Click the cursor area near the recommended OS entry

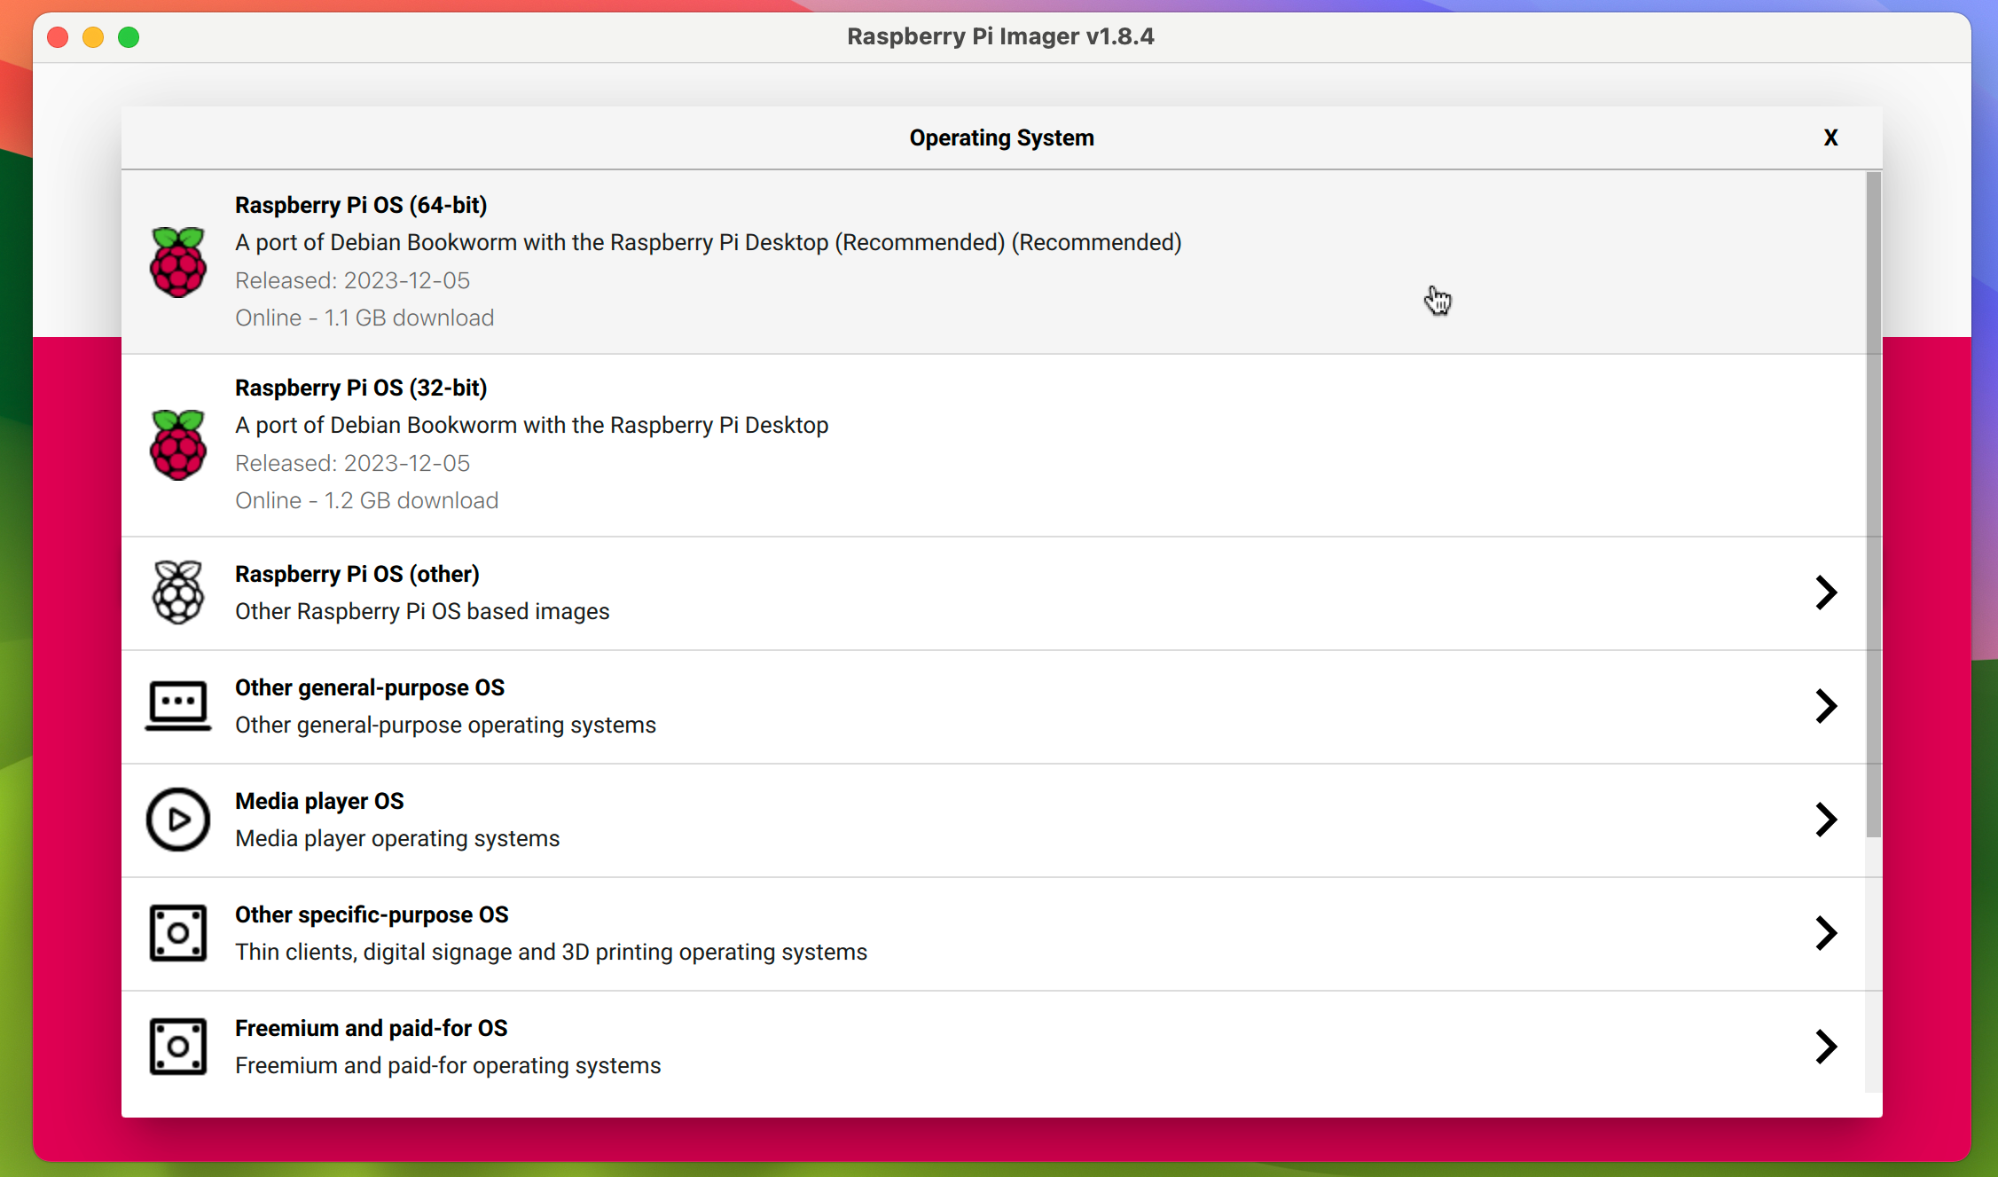pos(1437,300)
